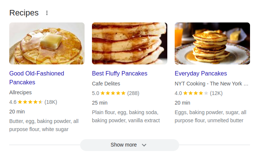This screenshot has width=260, height=162.
Task: Click the (12K) review count
Action: (216, 93)
